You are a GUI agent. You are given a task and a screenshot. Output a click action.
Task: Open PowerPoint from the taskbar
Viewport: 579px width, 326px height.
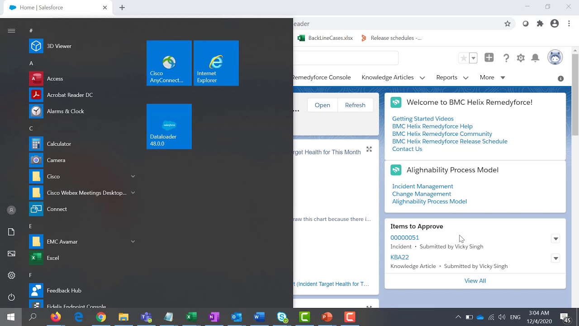pos(327,317)
